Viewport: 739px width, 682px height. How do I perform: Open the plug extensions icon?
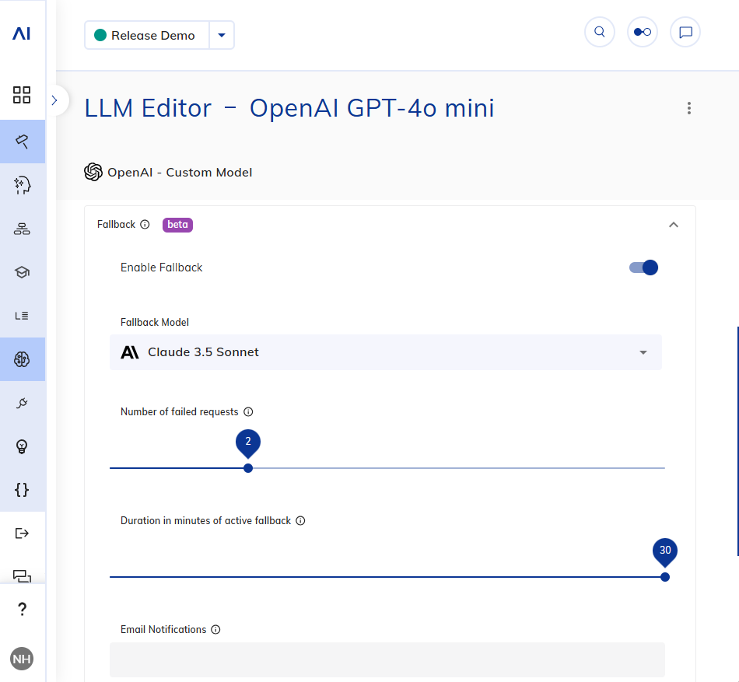[x=22, y=403]
